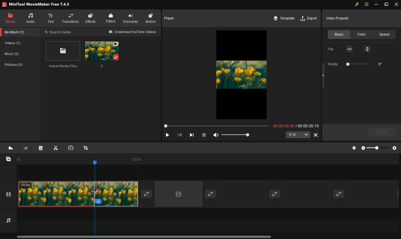
Task: Zoom to fit timeline icon
Action: (x=354, y=148)
